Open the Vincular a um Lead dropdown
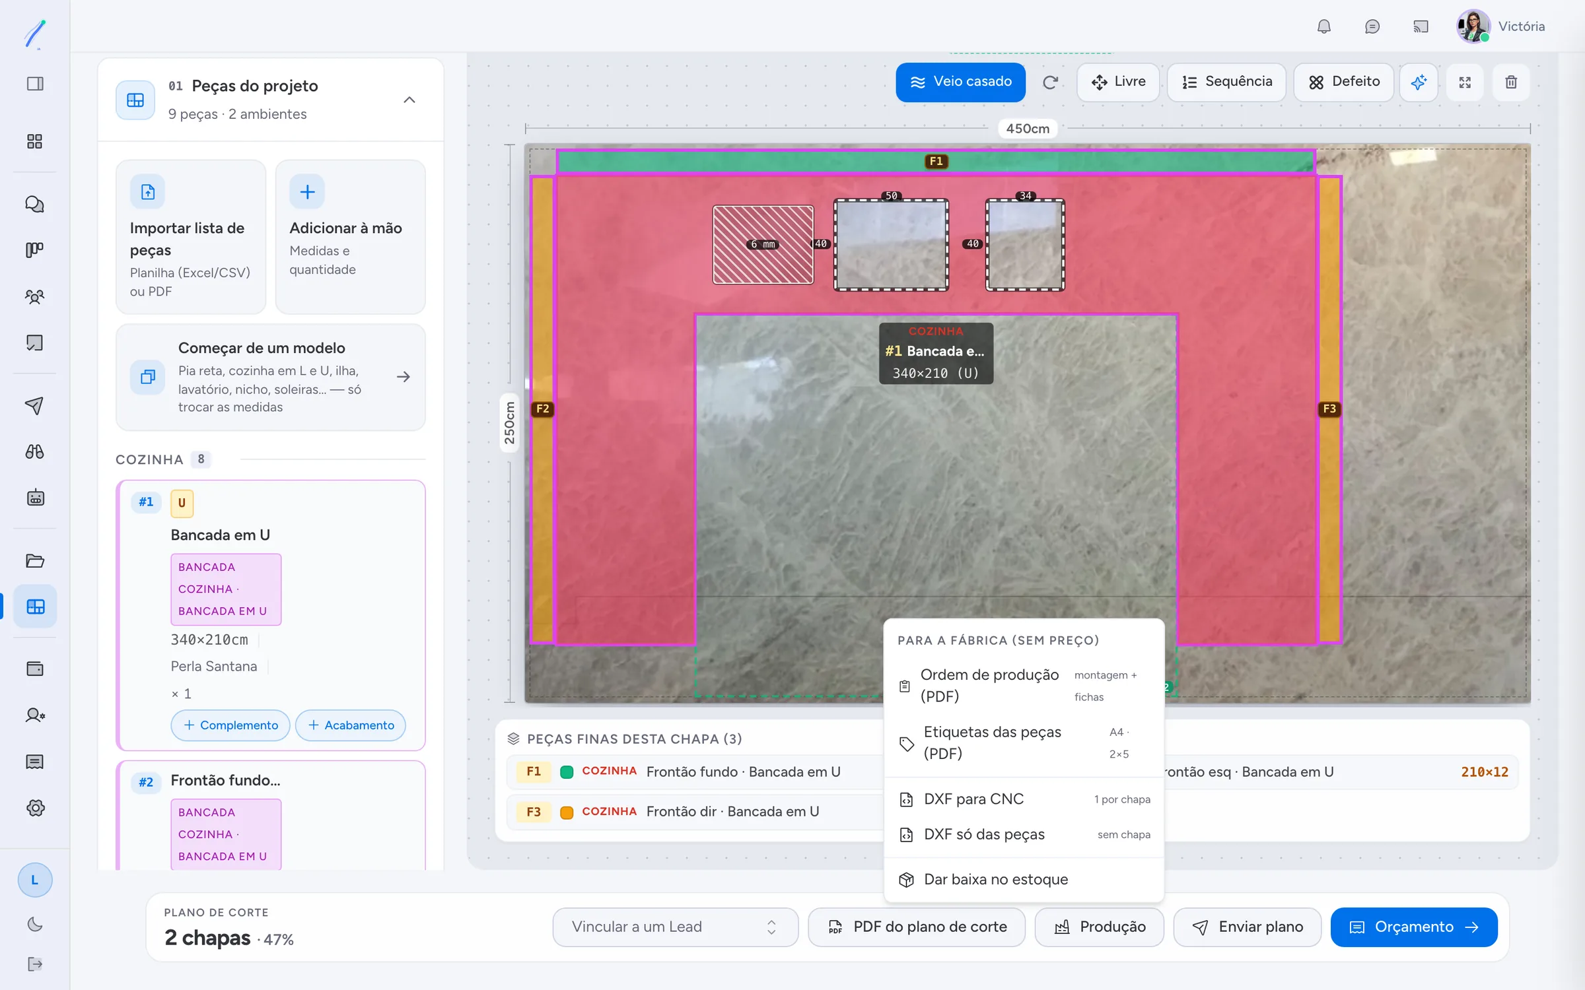Screen dimensions: 1585x990 click(x=675, y=927)
